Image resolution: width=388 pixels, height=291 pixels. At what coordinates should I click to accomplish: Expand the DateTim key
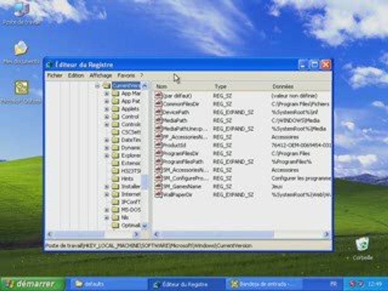107,140
